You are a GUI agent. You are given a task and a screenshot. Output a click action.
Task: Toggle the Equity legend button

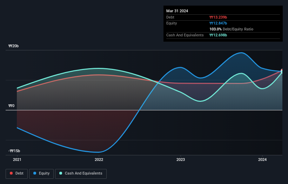coord(41,174)
